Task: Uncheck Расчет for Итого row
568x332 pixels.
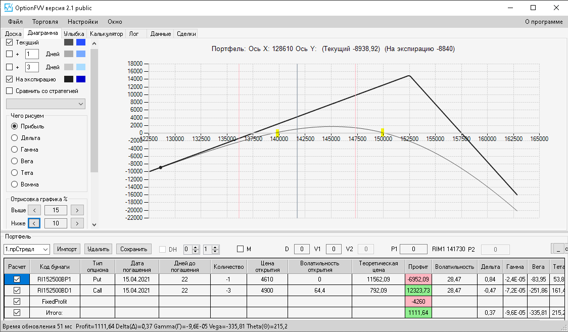Action: pos(17,312)
